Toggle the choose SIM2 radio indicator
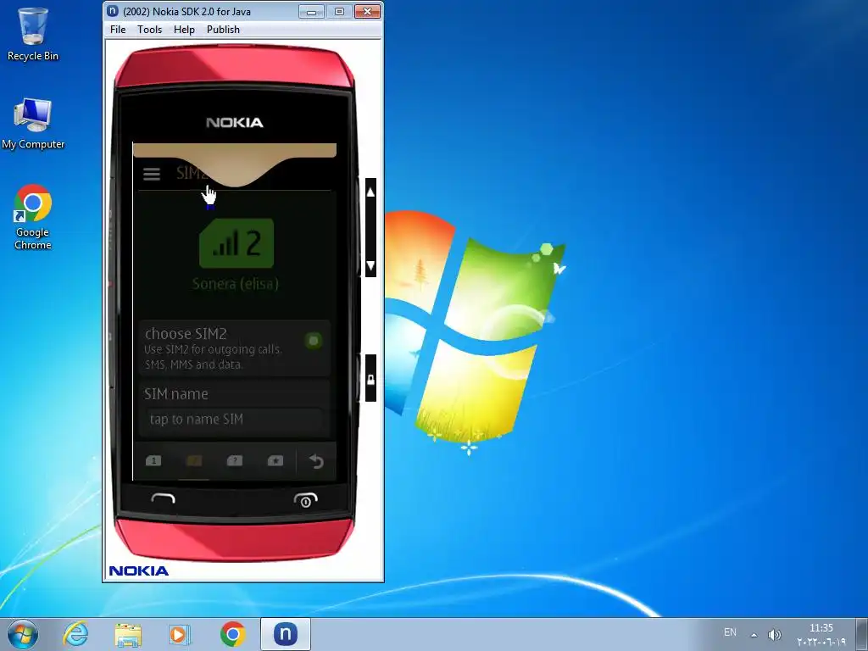868x651 pixels. point(314,341)
